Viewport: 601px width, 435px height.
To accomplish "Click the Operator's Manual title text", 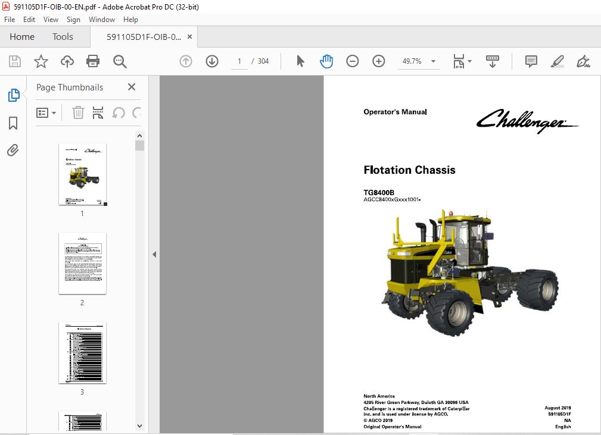I will pos(395,112).
